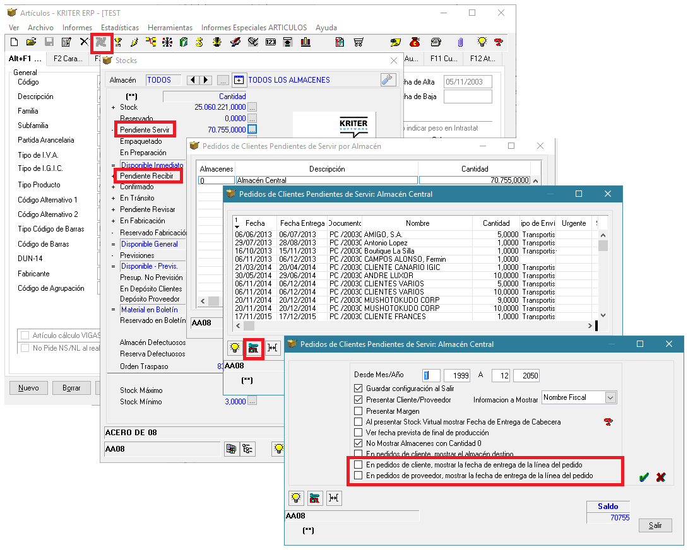Click the red question mark help icon in Artículos toolbar

[x=499, y=42]
